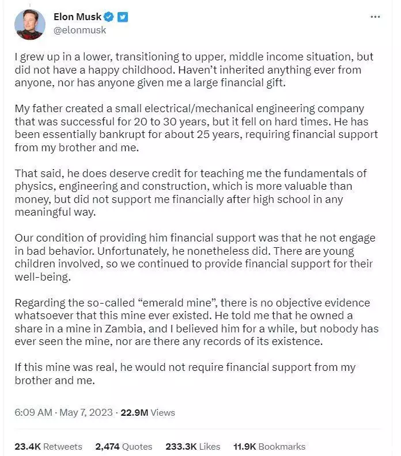Open the three-dot more options menu
This screenshot has height=456, width=401.
pyautogui.click(x=374, y=17)
